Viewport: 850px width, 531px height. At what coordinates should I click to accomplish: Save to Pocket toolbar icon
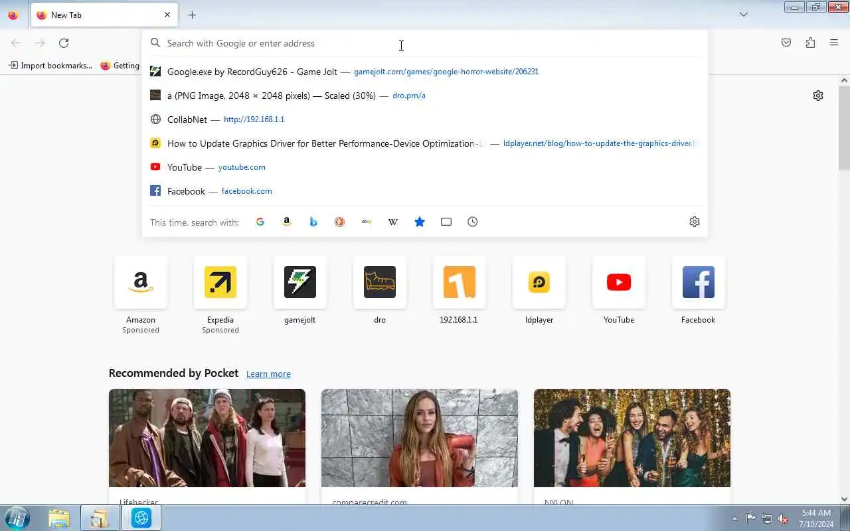[x=786, y=43]
